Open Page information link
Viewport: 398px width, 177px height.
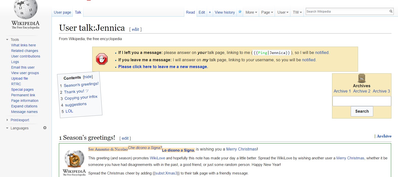25,101
